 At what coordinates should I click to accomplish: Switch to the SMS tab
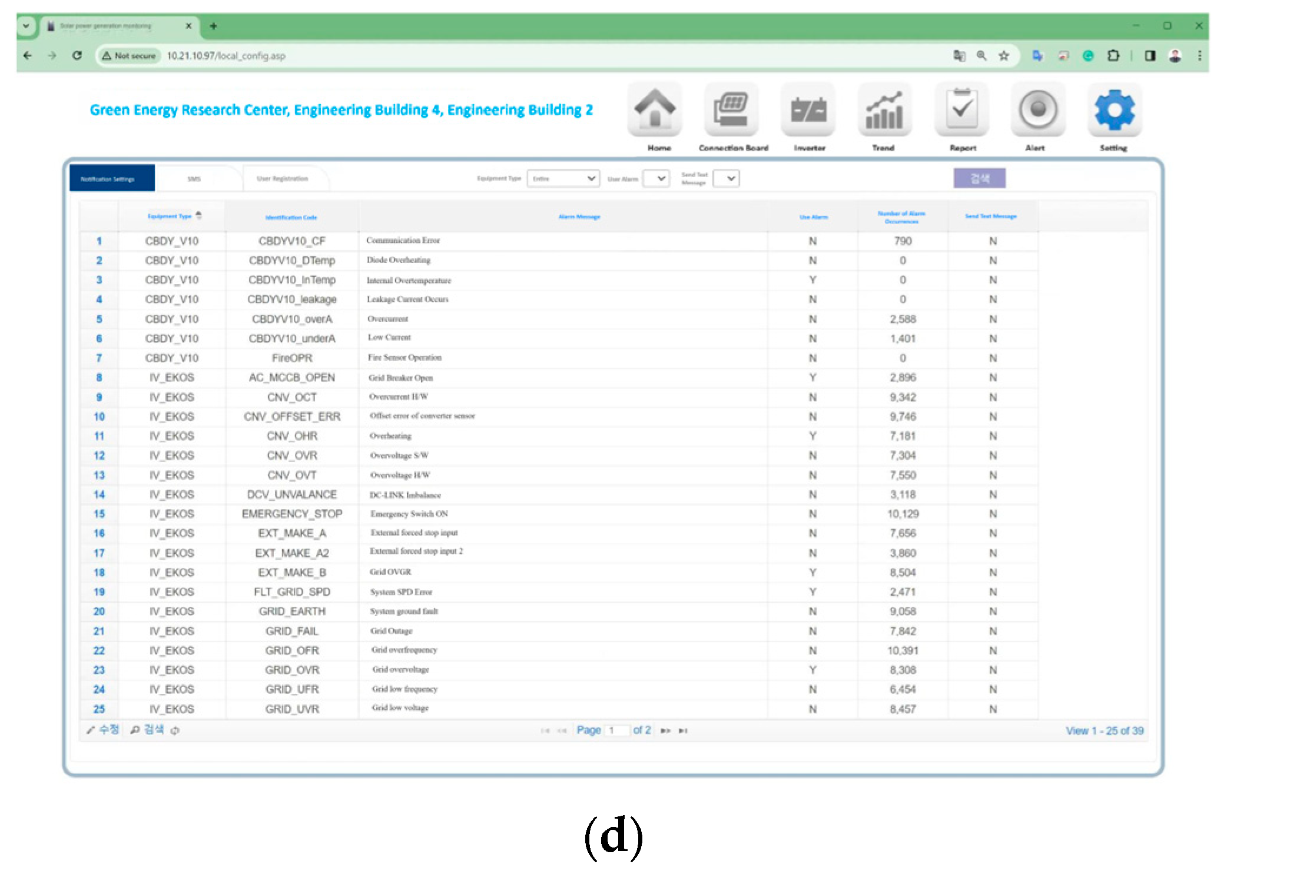(194, 179)
